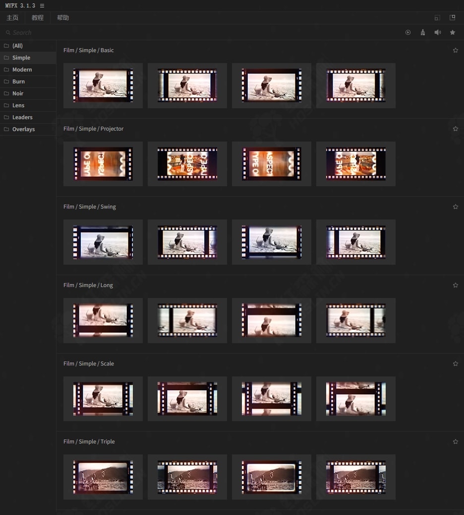Select second thumbnail in Simple / Basic row

[187, 85]
